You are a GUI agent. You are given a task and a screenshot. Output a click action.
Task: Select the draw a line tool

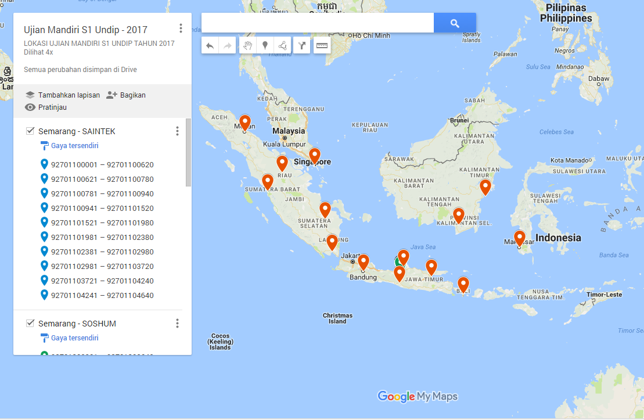(282, 45)
